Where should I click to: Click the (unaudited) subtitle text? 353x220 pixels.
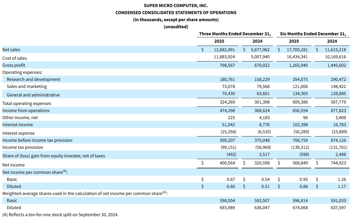point(176,27)
